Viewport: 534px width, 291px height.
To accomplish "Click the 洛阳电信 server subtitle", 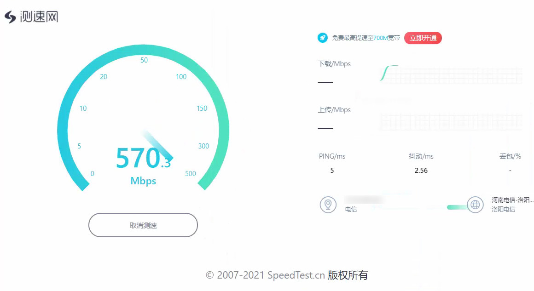I will click(x=503, y=210).
